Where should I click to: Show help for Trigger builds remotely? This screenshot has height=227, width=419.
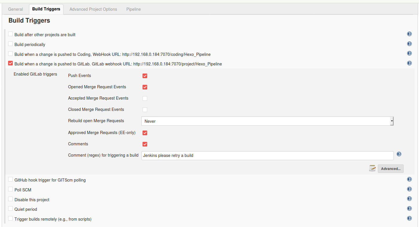[409, 219]
